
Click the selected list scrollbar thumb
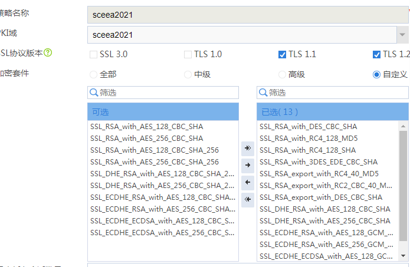(x=403, y=186)
